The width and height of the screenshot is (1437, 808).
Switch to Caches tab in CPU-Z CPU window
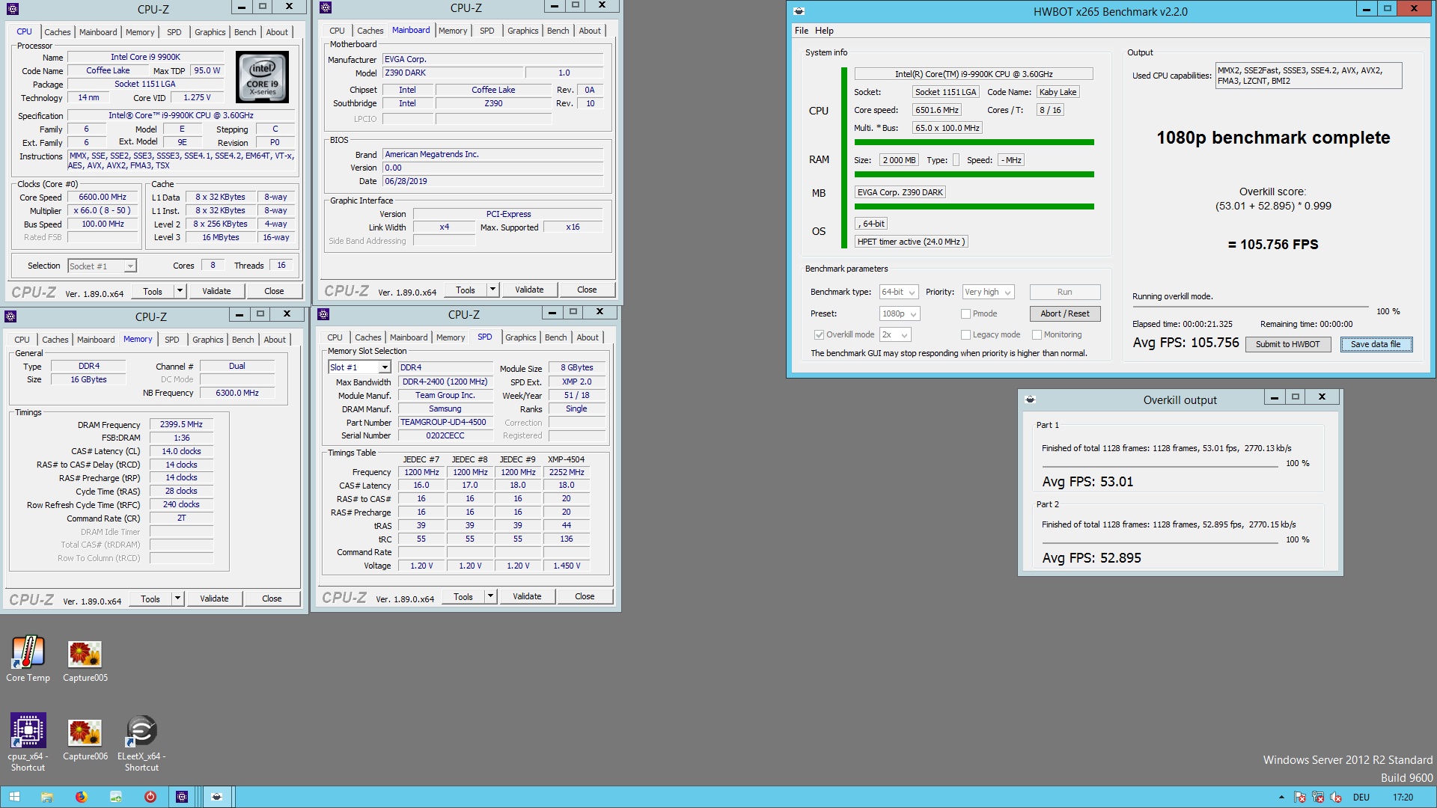(x=57, y=32)
